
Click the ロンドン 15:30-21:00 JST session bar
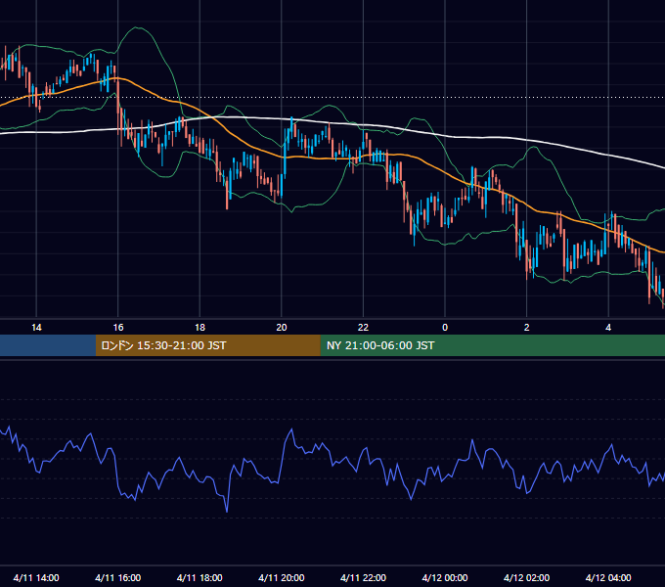click(207, 345)
